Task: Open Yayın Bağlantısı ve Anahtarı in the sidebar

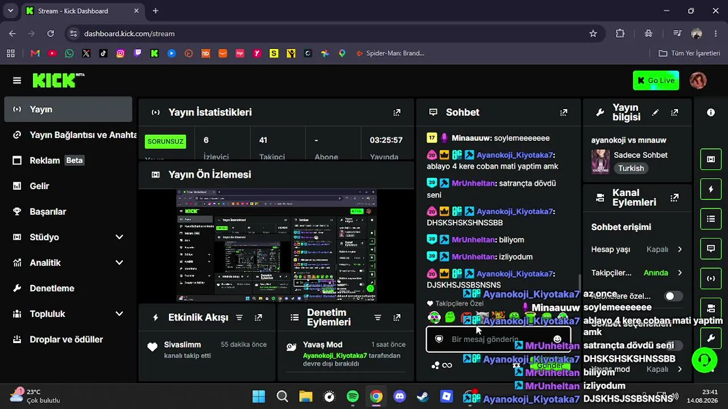Action: (68, 135)
